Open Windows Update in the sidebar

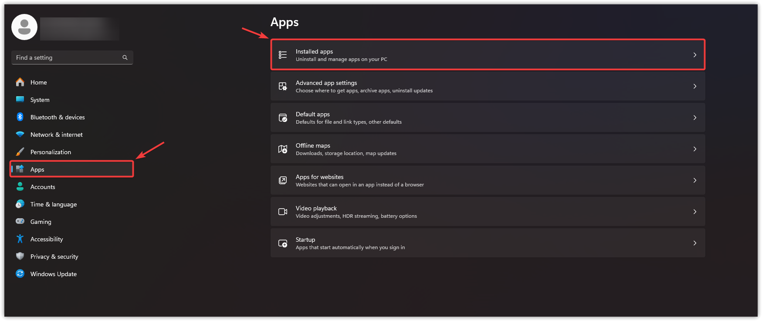(53, 274)
